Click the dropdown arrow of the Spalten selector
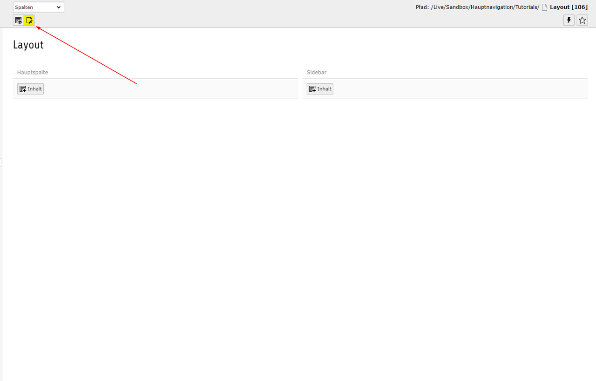Image resolution: width=596 pixels, height=381 pixels. tap(59, 7)
